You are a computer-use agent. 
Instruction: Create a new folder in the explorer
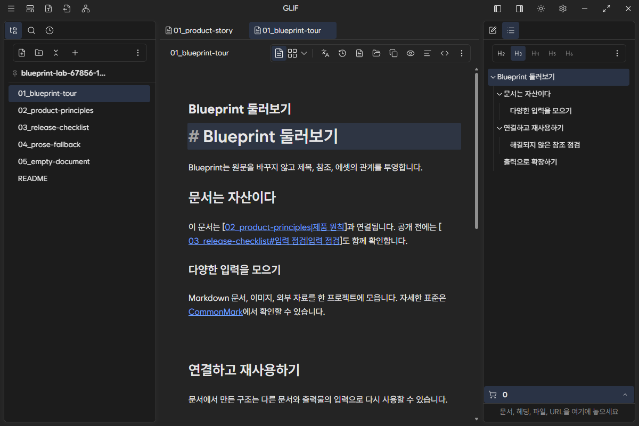(x=39, y=53)
